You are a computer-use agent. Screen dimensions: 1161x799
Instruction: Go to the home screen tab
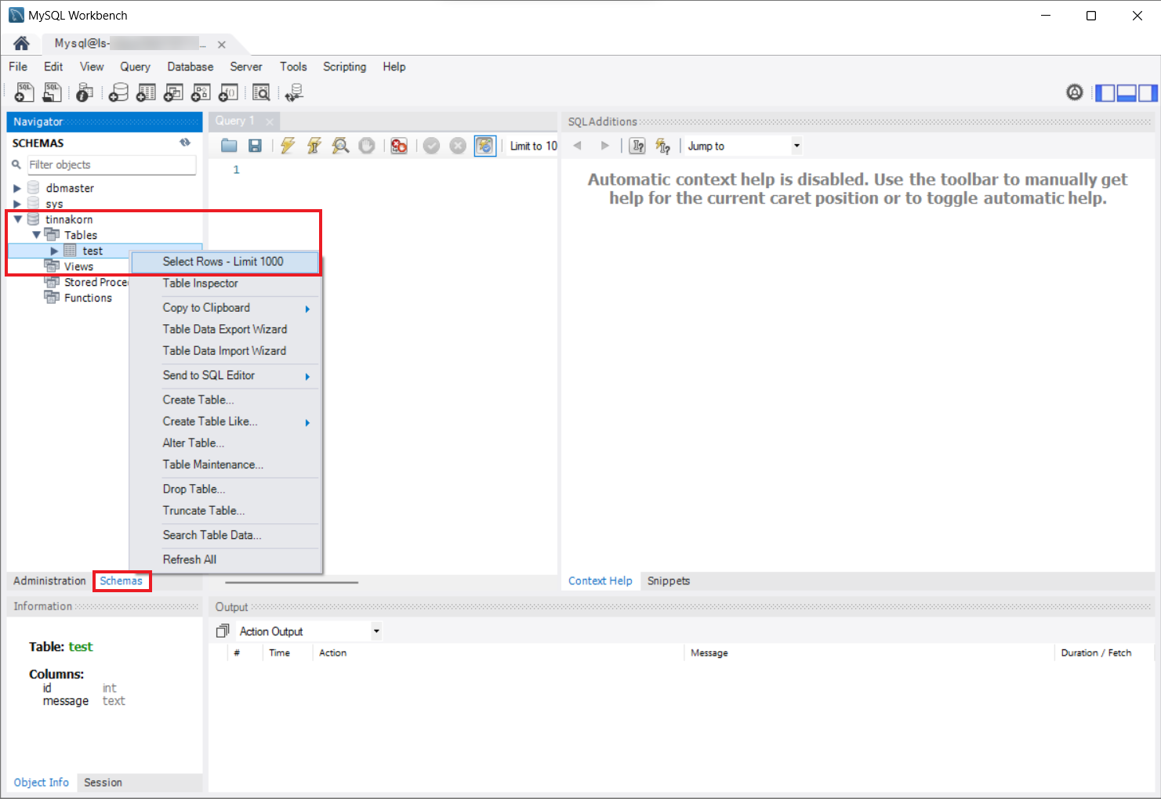21,43
